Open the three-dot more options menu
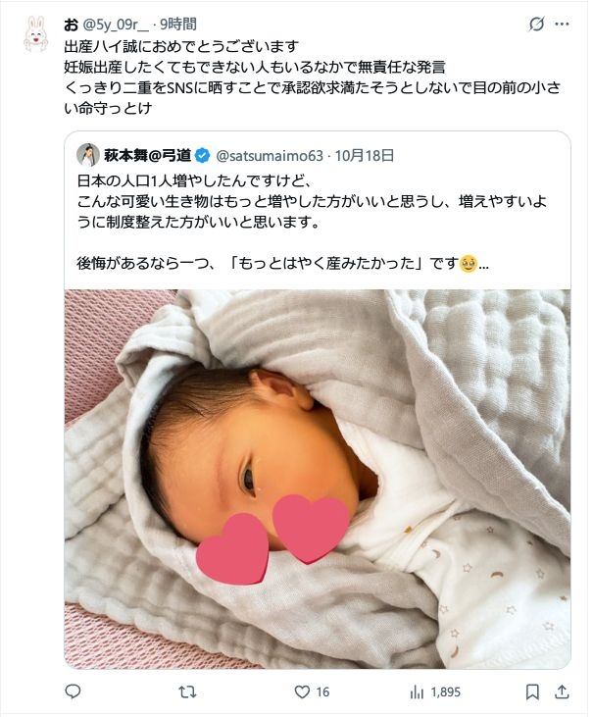 [x=562, y=25]
